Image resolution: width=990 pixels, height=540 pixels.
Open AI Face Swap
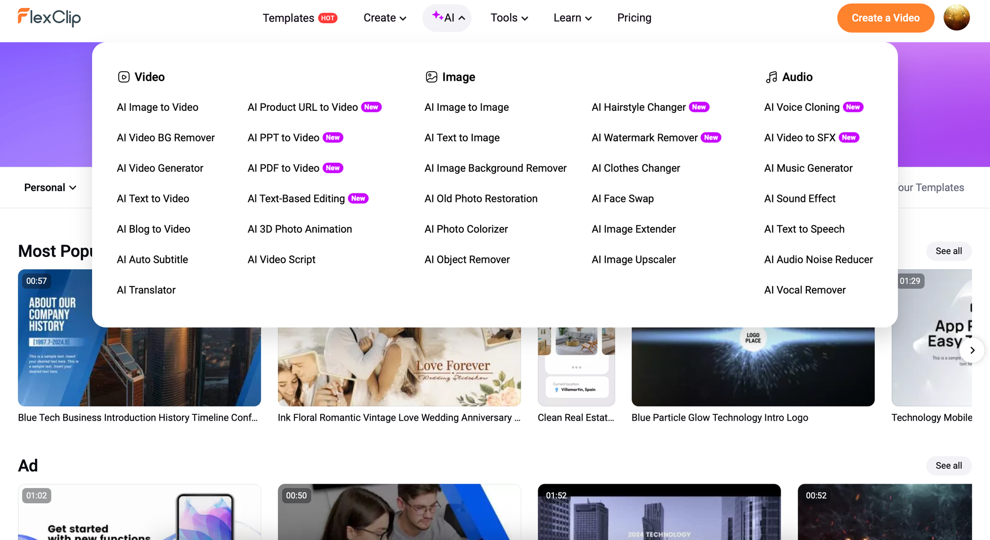[623, 198]
